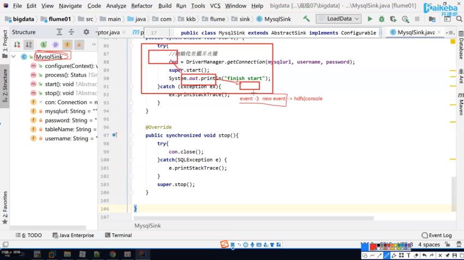Collapse the MysqlSink class node

(14, 57)
